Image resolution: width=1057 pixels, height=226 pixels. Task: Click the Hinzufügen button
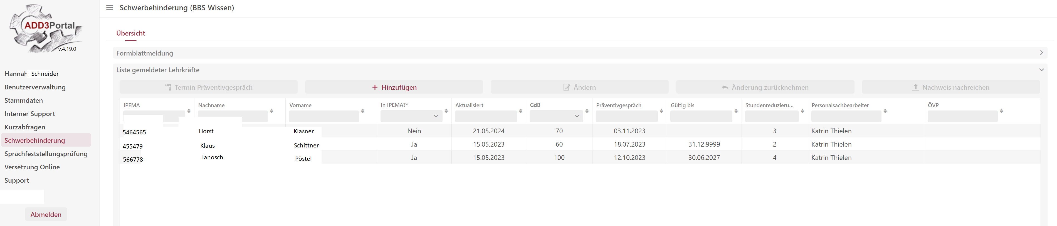coord(394,87)
